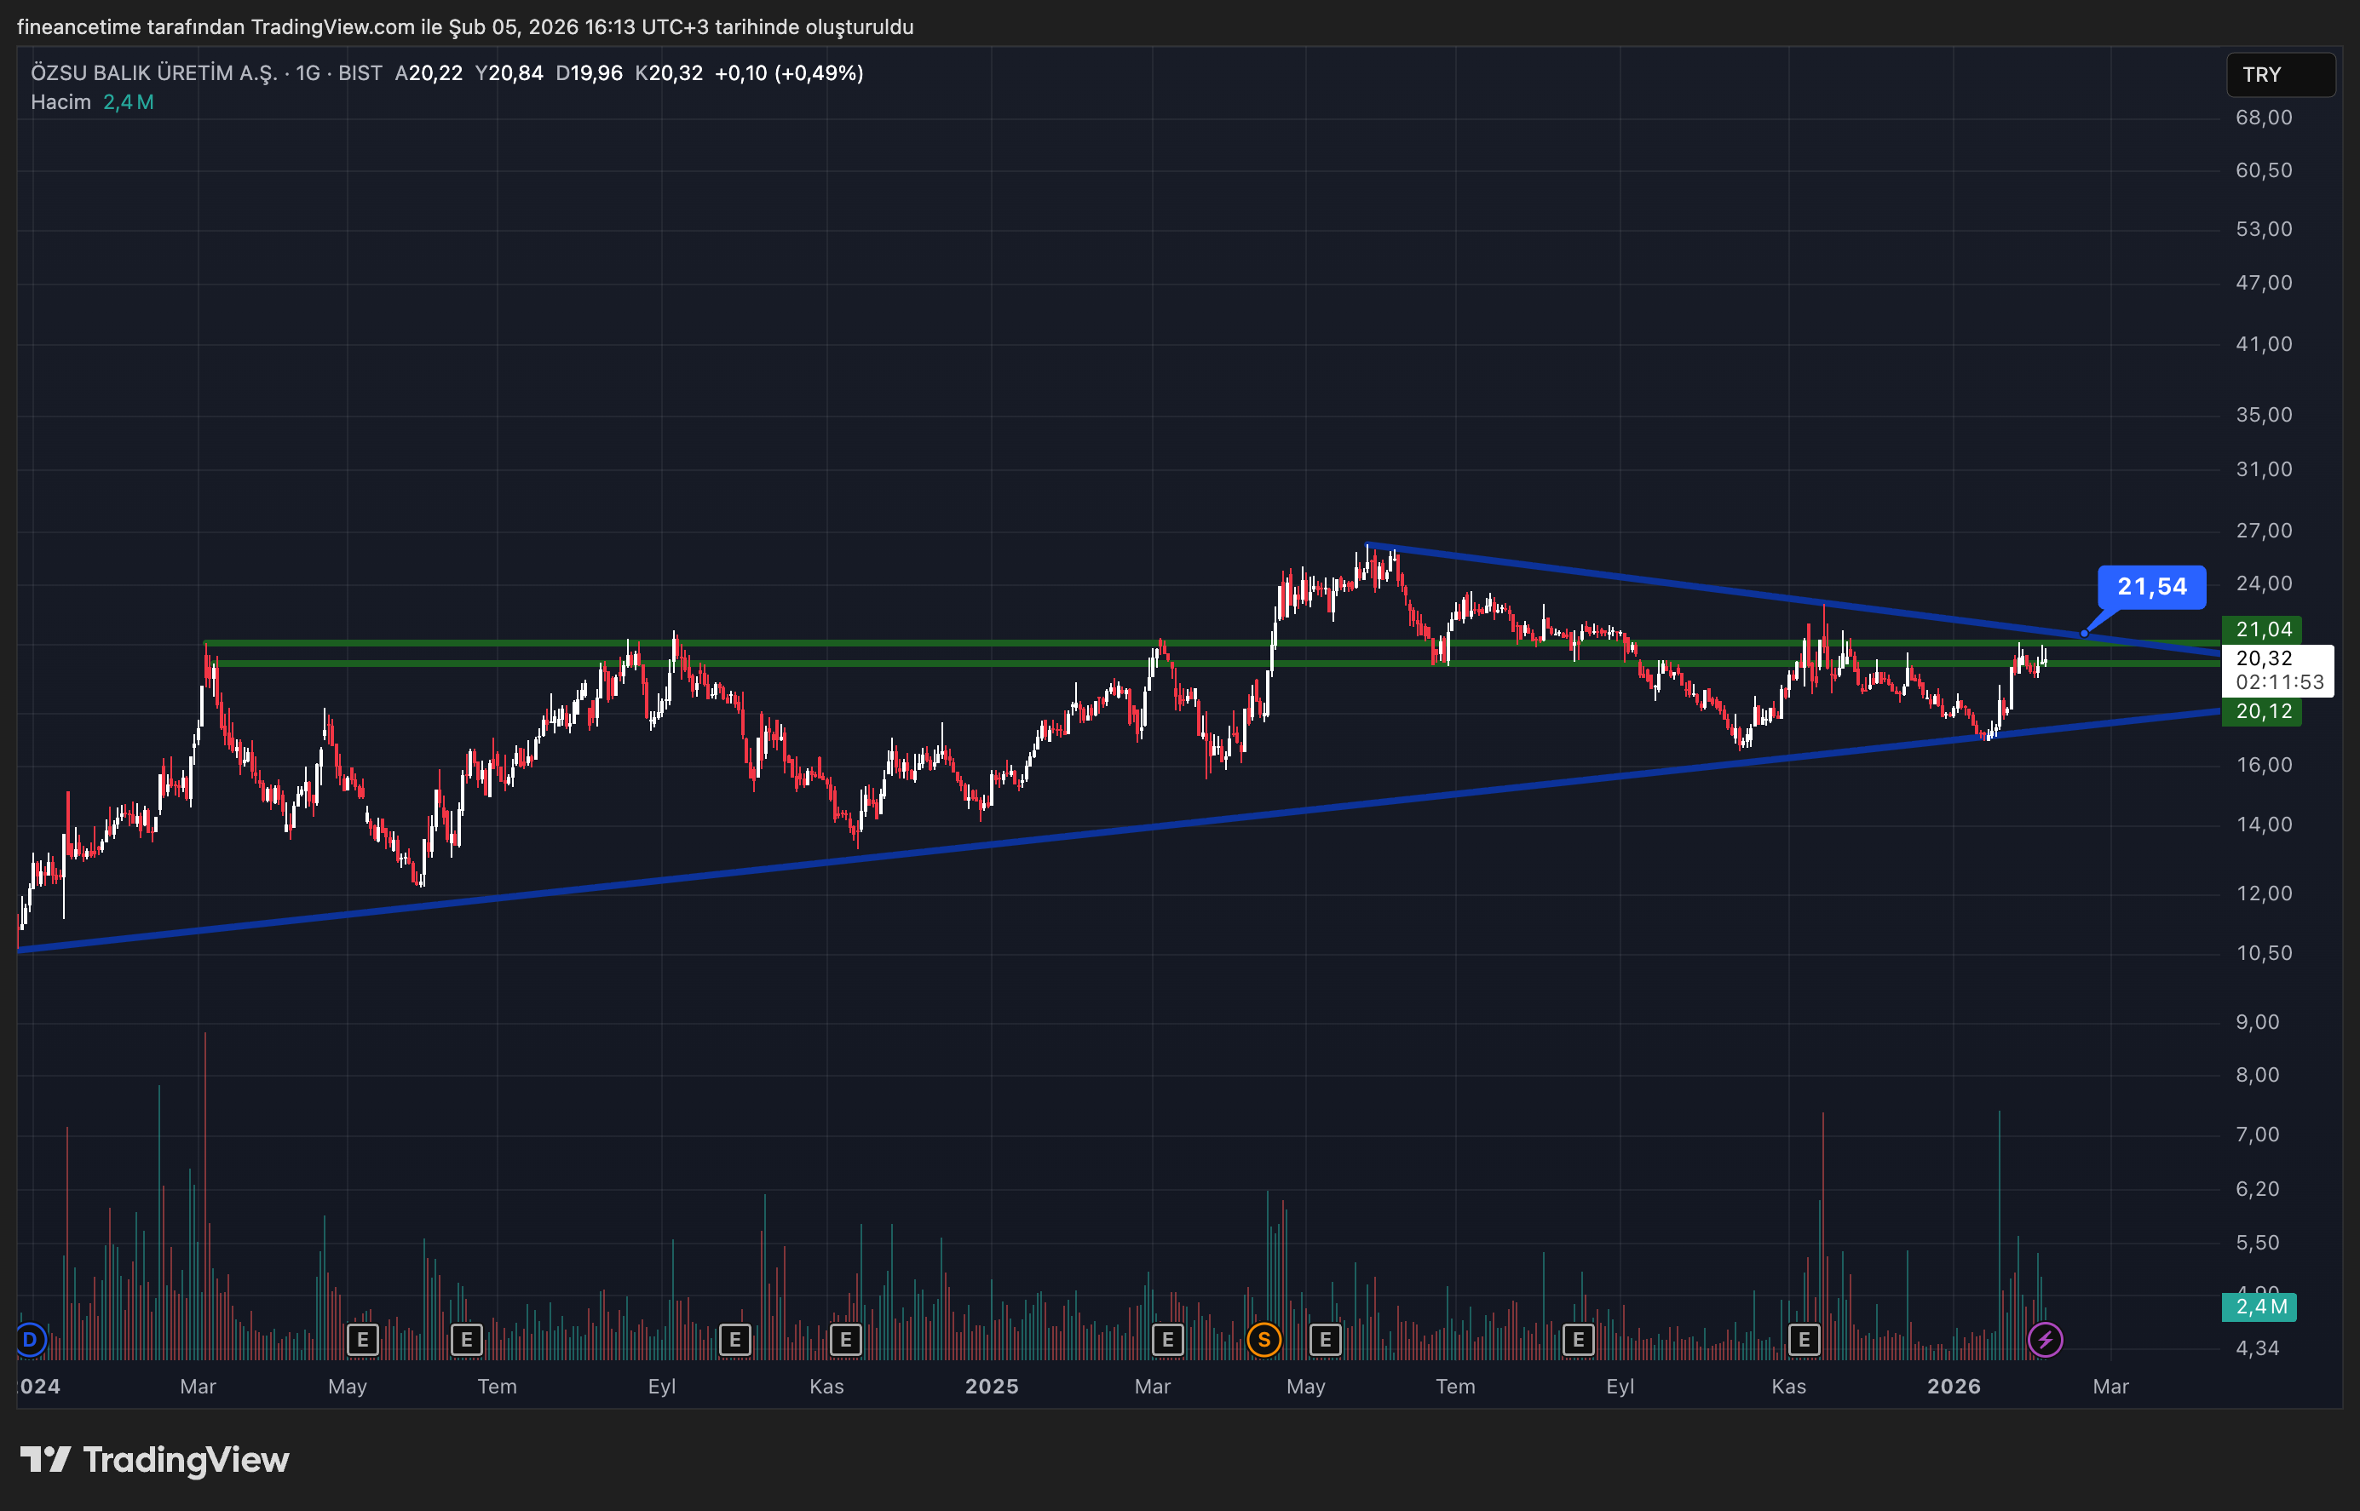Click the TradingView logo at bottom left
This screenshot has height=1511, width=2360.
click(x=154, y=1460)
